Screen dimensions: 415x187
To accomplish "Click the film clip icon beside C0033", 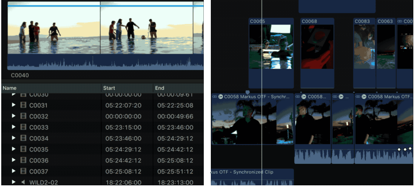I will click(x=23, y=127).
